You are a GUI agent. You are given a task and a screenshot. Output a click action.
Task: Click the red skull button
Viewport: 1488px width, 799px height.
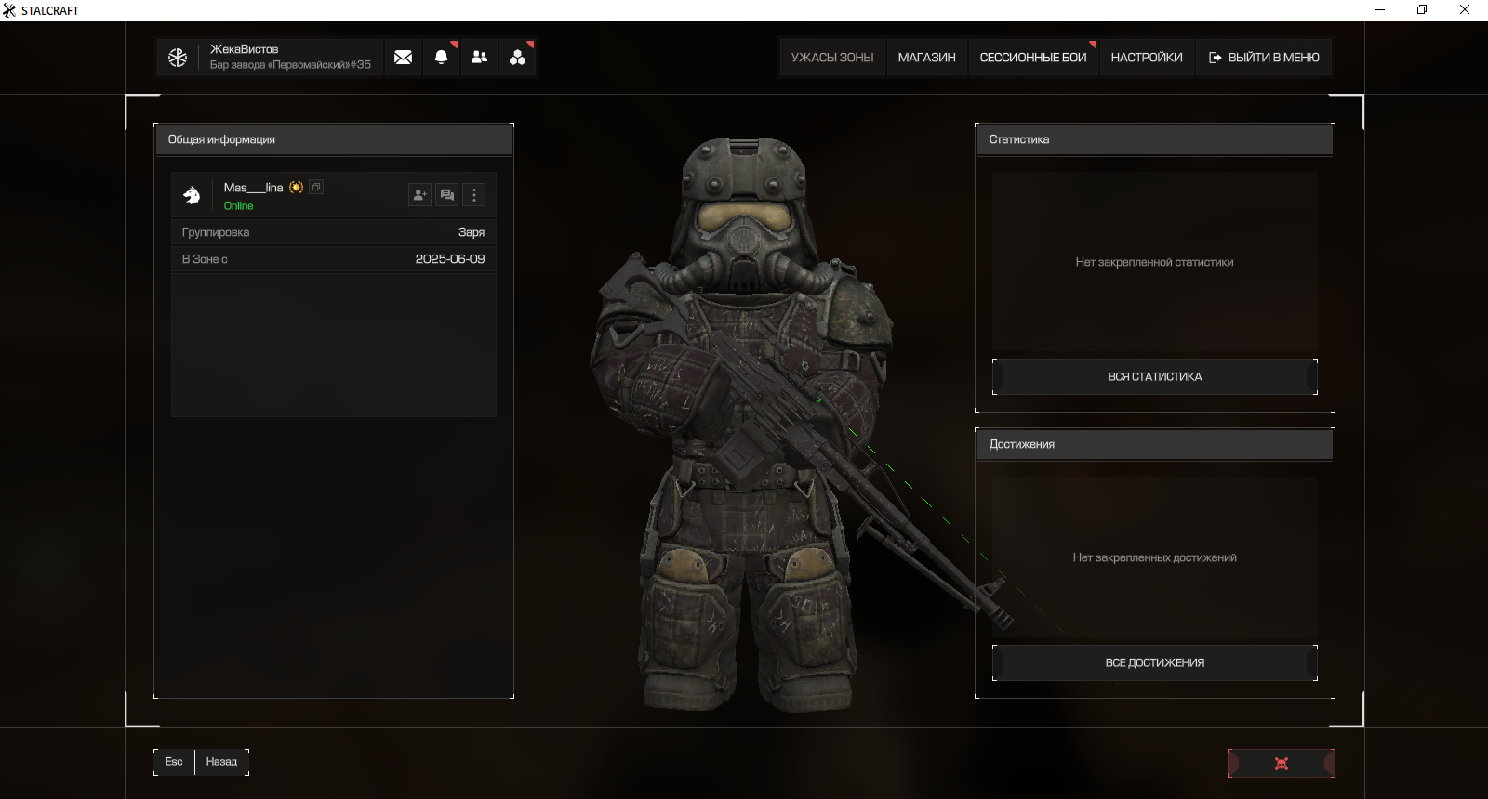1281,763
